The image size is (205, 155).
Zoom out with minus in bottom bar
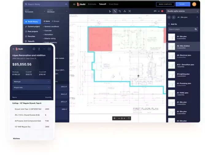(119, 118)
